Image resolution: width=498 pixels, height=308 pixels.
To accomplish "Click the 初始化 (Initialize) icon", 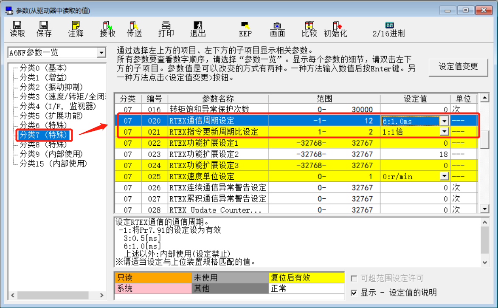I will (335, 28).
